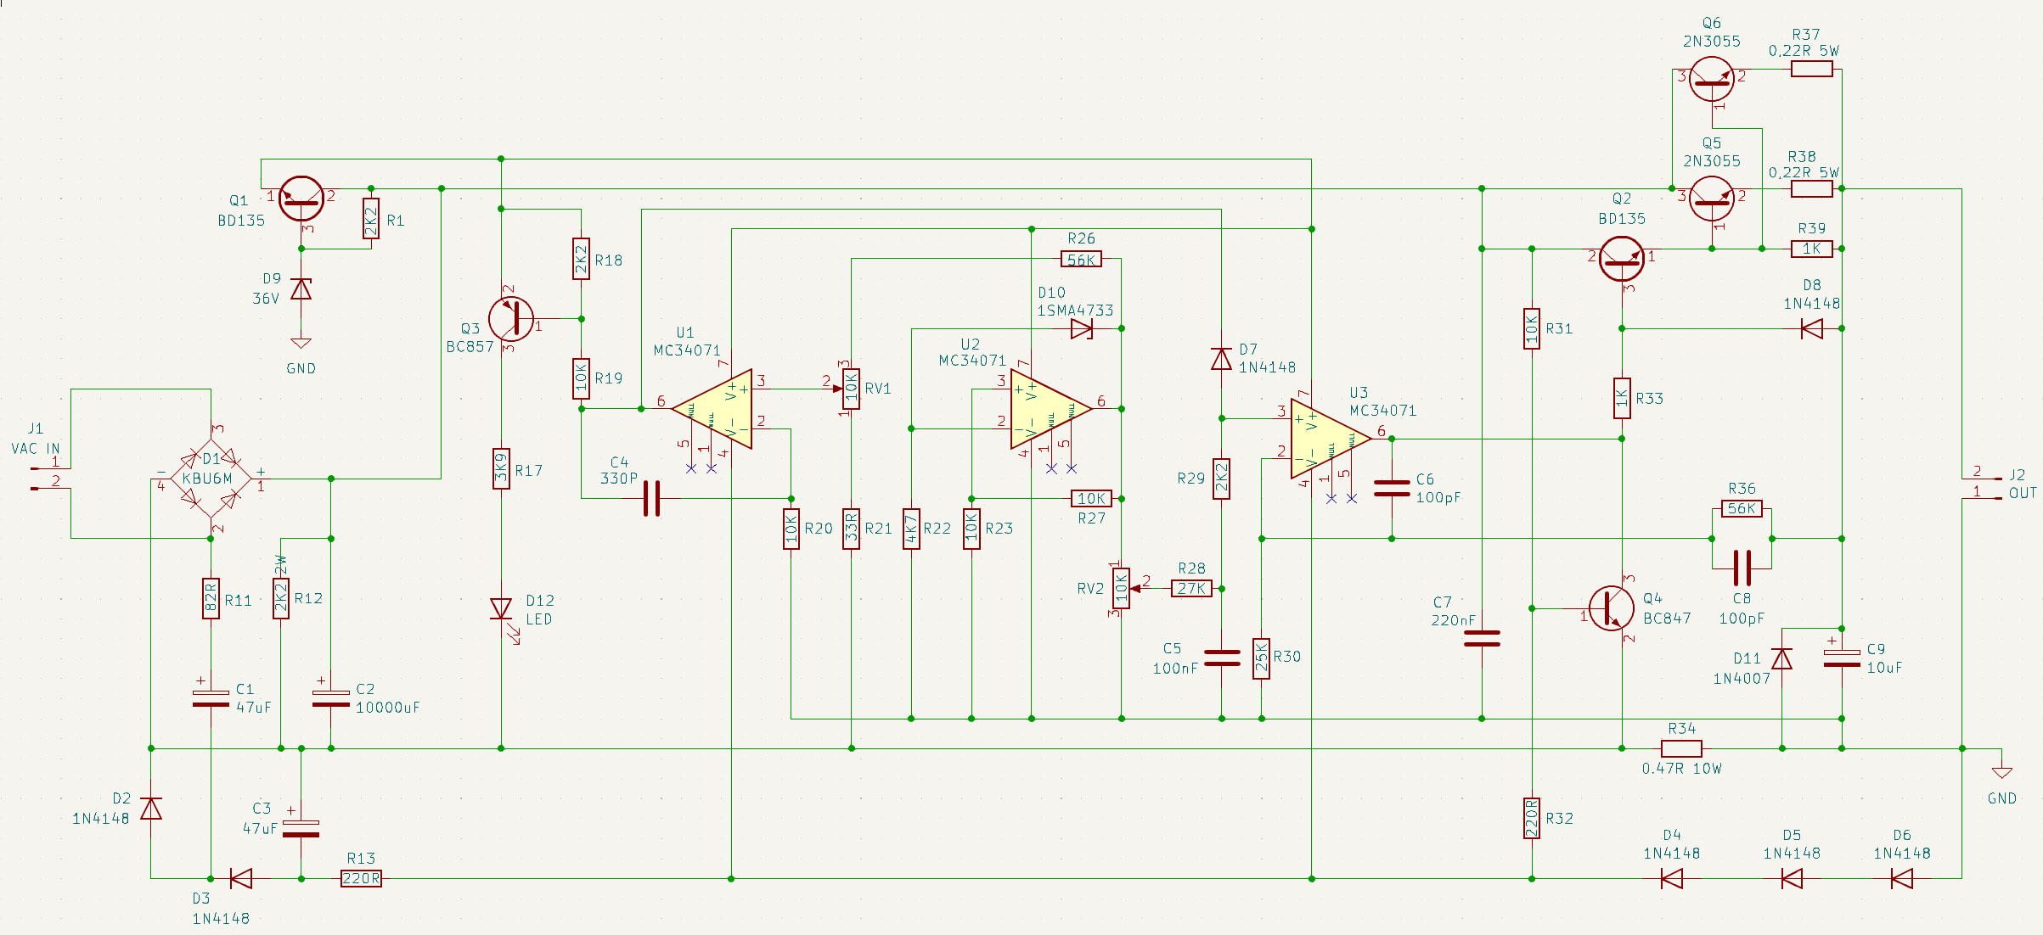Select the R22 4K7 resistor
The height and width of the screenshot is (935, 2043).
click(911, 529)
